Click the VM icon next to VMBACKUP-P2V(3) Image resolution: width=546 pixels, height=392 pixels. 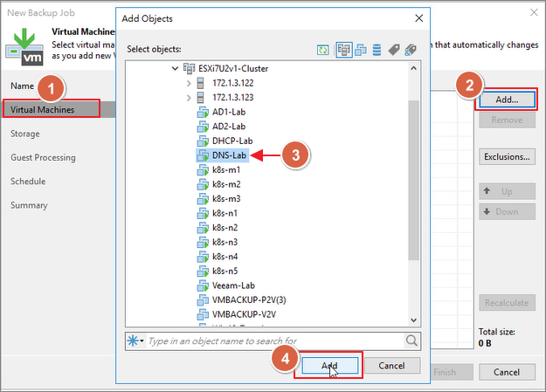203,300
